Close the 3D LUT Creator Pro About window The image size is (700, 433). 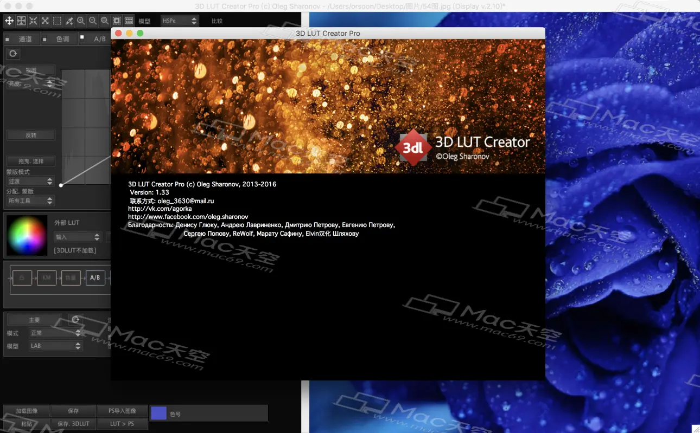click(x=118, y=33)
